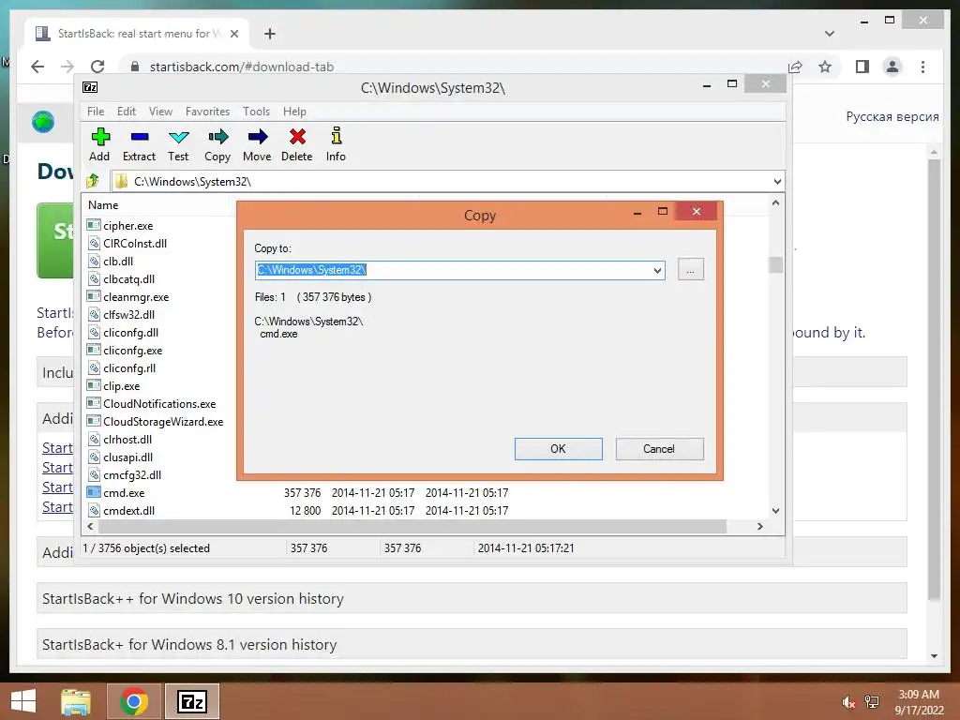960x720 pixels.
Task: Select cipher.exe in file list
Action: pyautogui.click(x=127, y=225)
